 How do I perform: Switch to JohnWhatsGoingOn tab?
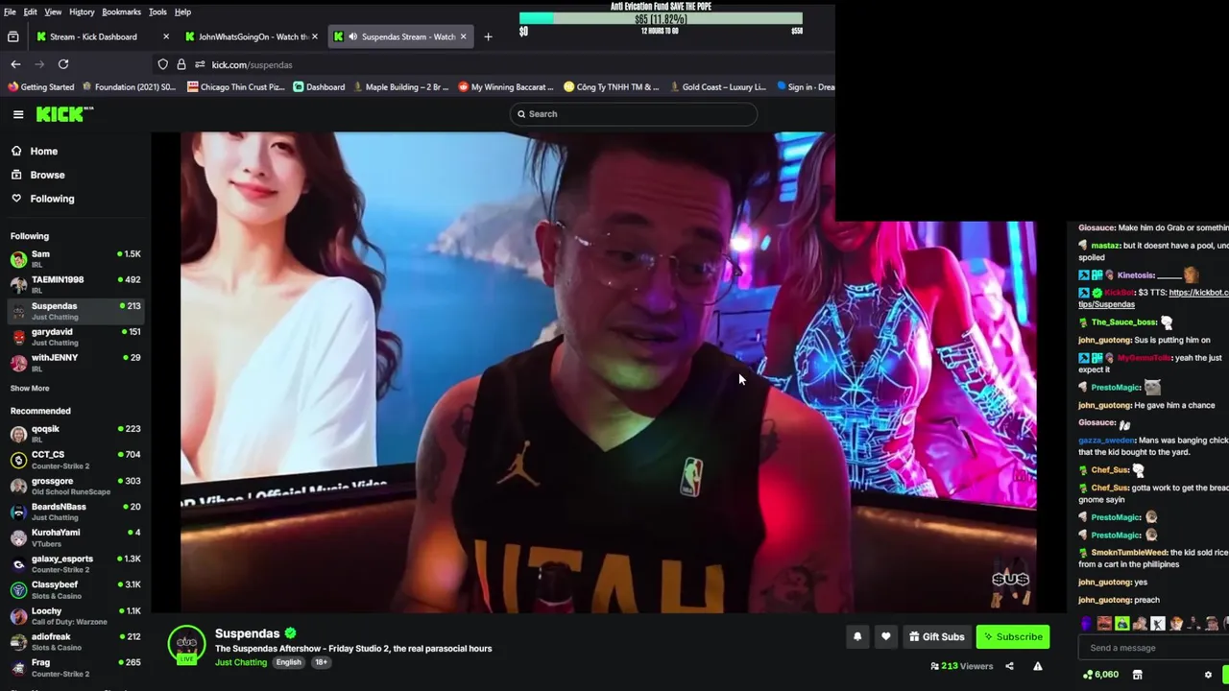click(253, 36)
